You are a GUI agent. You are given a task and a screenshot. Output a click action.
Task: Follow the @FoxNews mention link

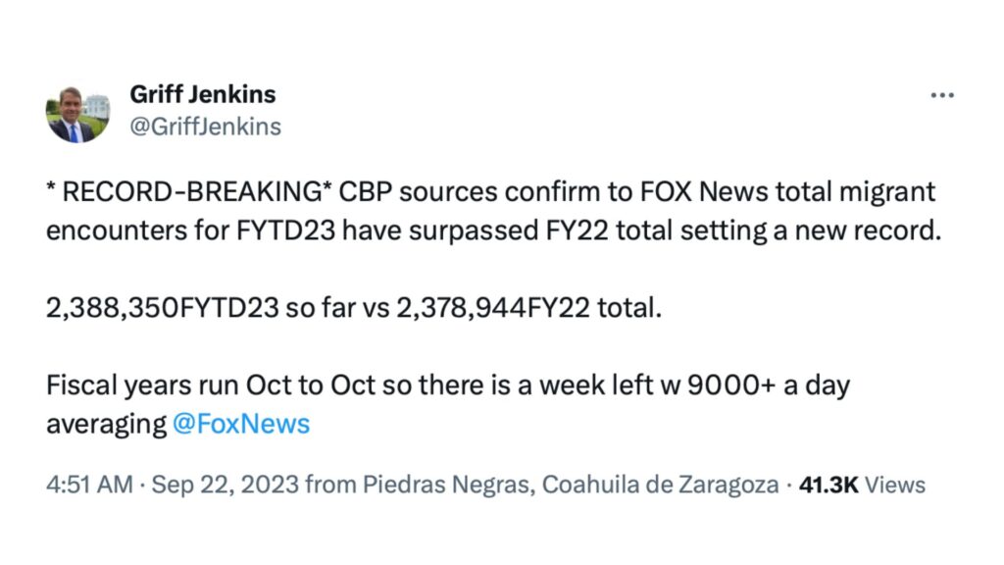coord(241,424)
